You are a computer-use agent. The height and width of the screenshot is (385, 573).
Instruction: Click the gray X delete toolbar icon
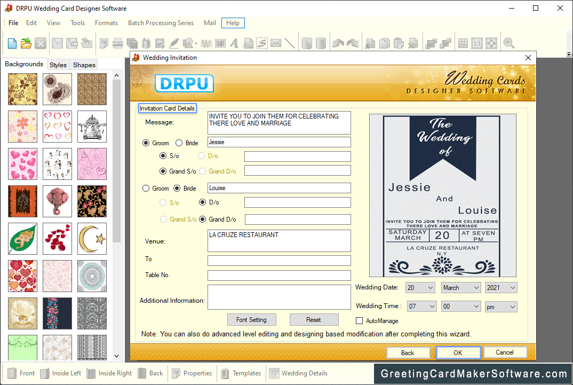(41, 43)
